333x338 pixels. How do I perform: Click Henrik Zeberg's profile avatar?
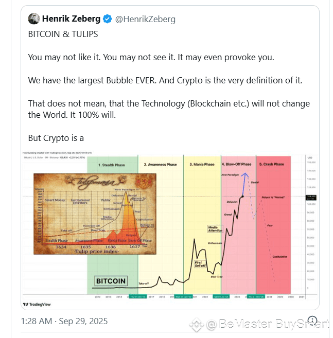click(x=34, y=19)
